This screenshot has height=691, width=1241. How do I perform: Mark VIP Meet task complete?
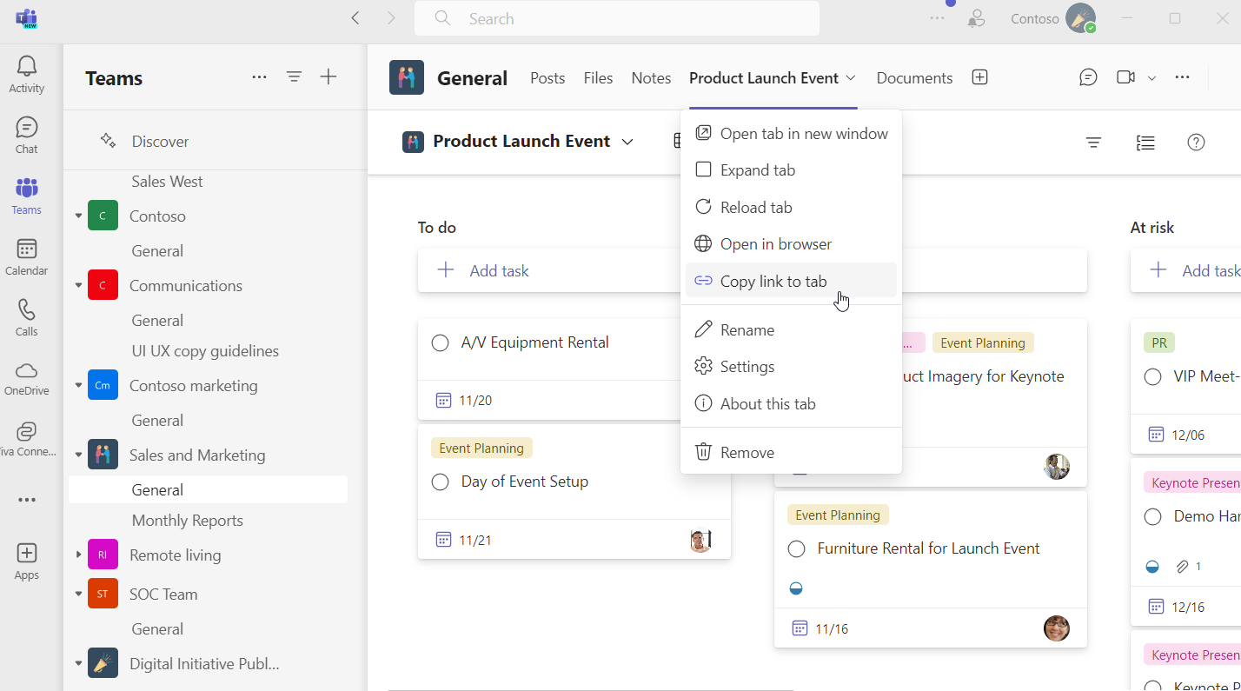(x=1152, y=377)
